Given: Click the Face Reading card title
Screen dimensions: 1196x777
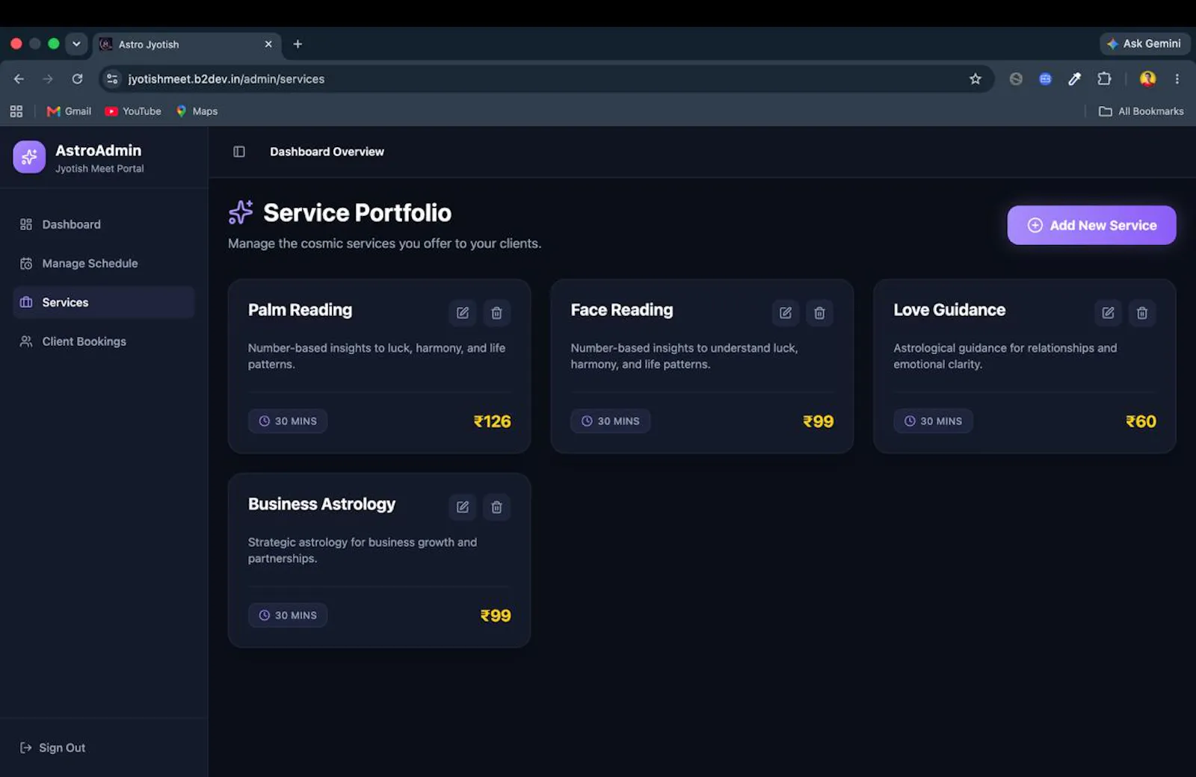Looking at the screenshot, I should coord(622,310).
